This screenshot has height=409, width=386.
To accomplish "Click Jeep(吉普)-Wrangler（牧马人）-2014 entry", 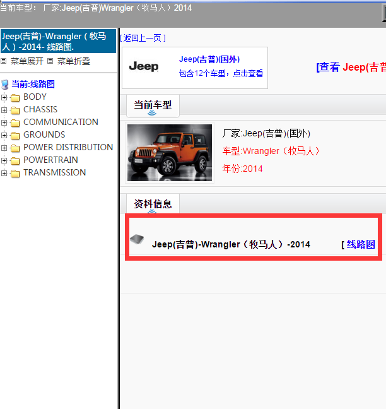I will click(x=231, y=244).
